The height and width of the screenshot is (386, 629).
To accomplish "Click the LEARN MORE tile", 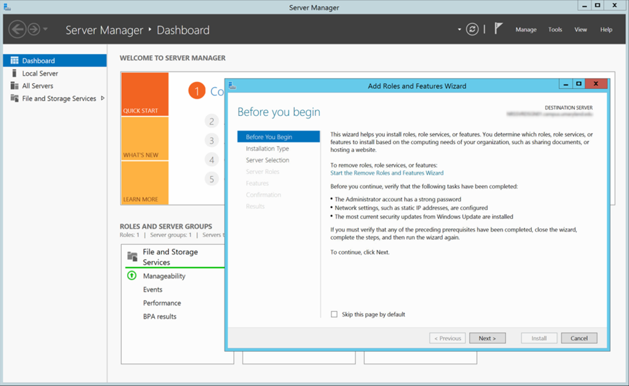I will (x=145, y=183).
